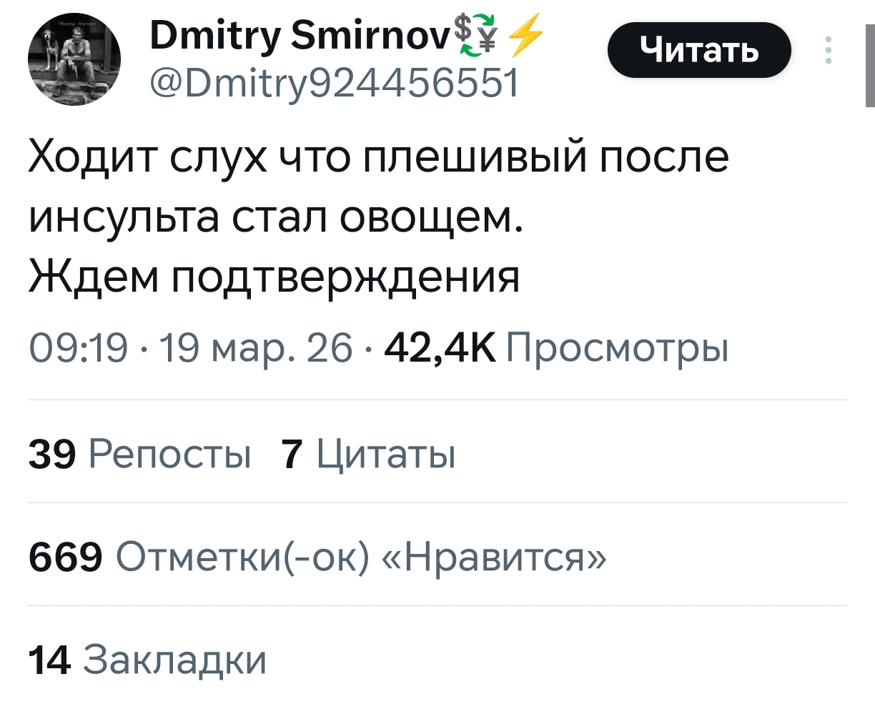The width and height of the screenshot is (875, 719).
Task: Click the currency exchange emoji beside the name
Action: [x=477, y=36]
